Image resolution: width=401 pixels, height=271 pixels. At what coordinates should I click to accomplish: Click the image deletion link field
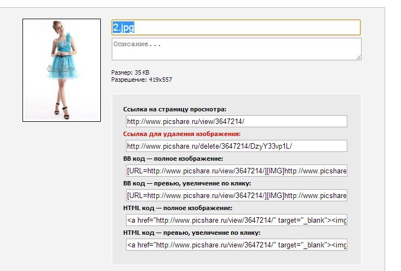[236, 146]
